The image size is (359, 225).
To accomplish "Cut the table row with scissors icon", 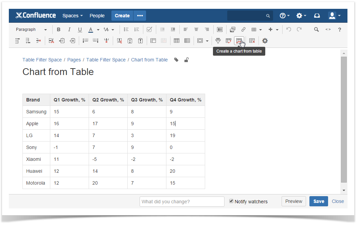I will [x=51, y=41].
